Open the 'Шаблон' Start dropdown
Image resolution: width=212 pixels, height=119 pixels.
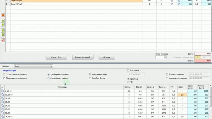[33, 66]
